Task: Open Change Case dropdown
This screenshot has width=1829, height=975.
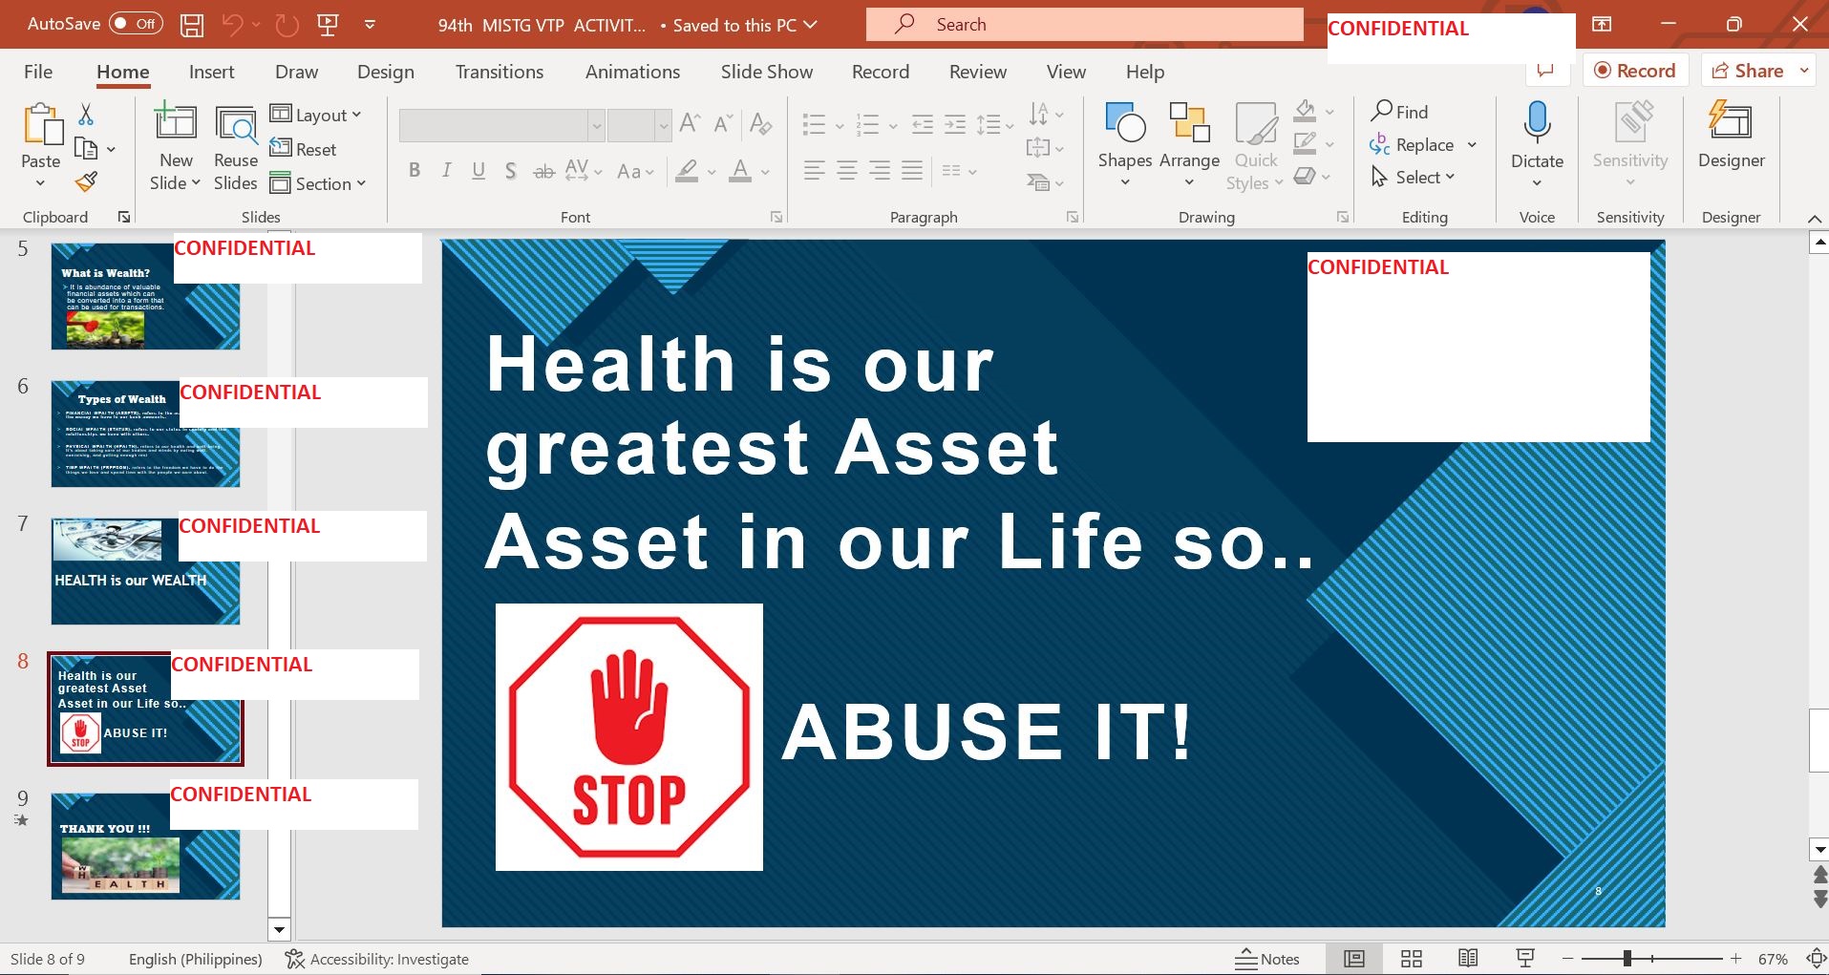Action: (635, 171)
